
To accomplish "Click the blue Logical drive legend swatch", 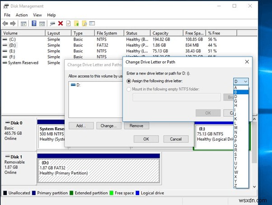I will click(137, 193).
